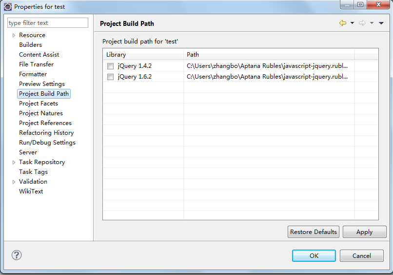393x275 pixels.
Task: Open the help question mark icon
Action: 17,255
